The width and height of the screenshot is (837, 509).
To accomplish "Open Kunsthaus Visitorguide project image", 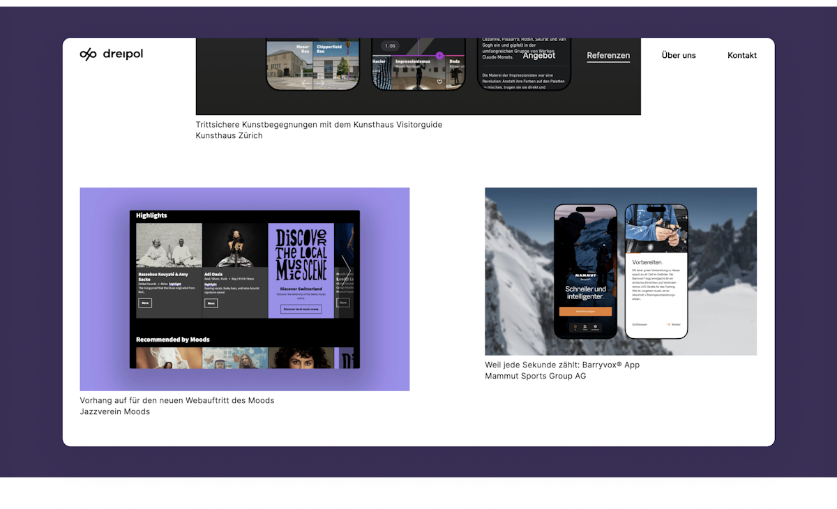I will coord(418,77).
